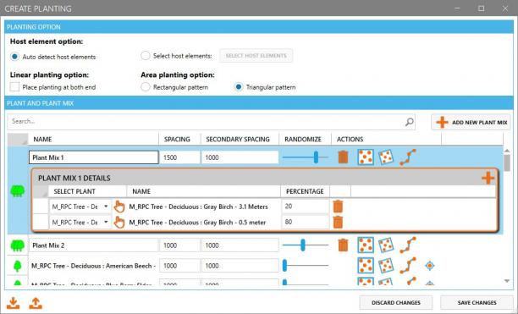Enable Place planting at both end
Image resolution: width=518 pixels, height=314 pixels.
click(x=14, y=87)
